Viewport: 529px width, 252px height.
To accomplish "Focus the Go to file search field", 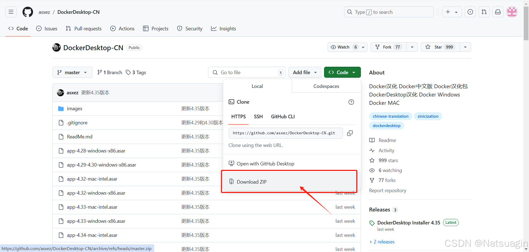I will pos(247,73).
